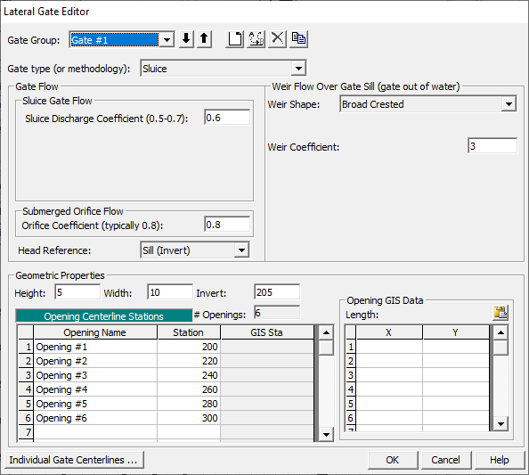Click Opening Centerline Stations header
The image size is (529, 475).
[104, 316]
